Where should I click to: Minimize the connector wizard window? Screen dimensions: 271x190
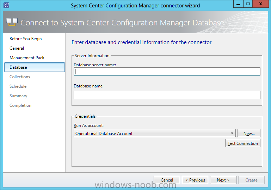pyautogui.click(x=238, y=4)
